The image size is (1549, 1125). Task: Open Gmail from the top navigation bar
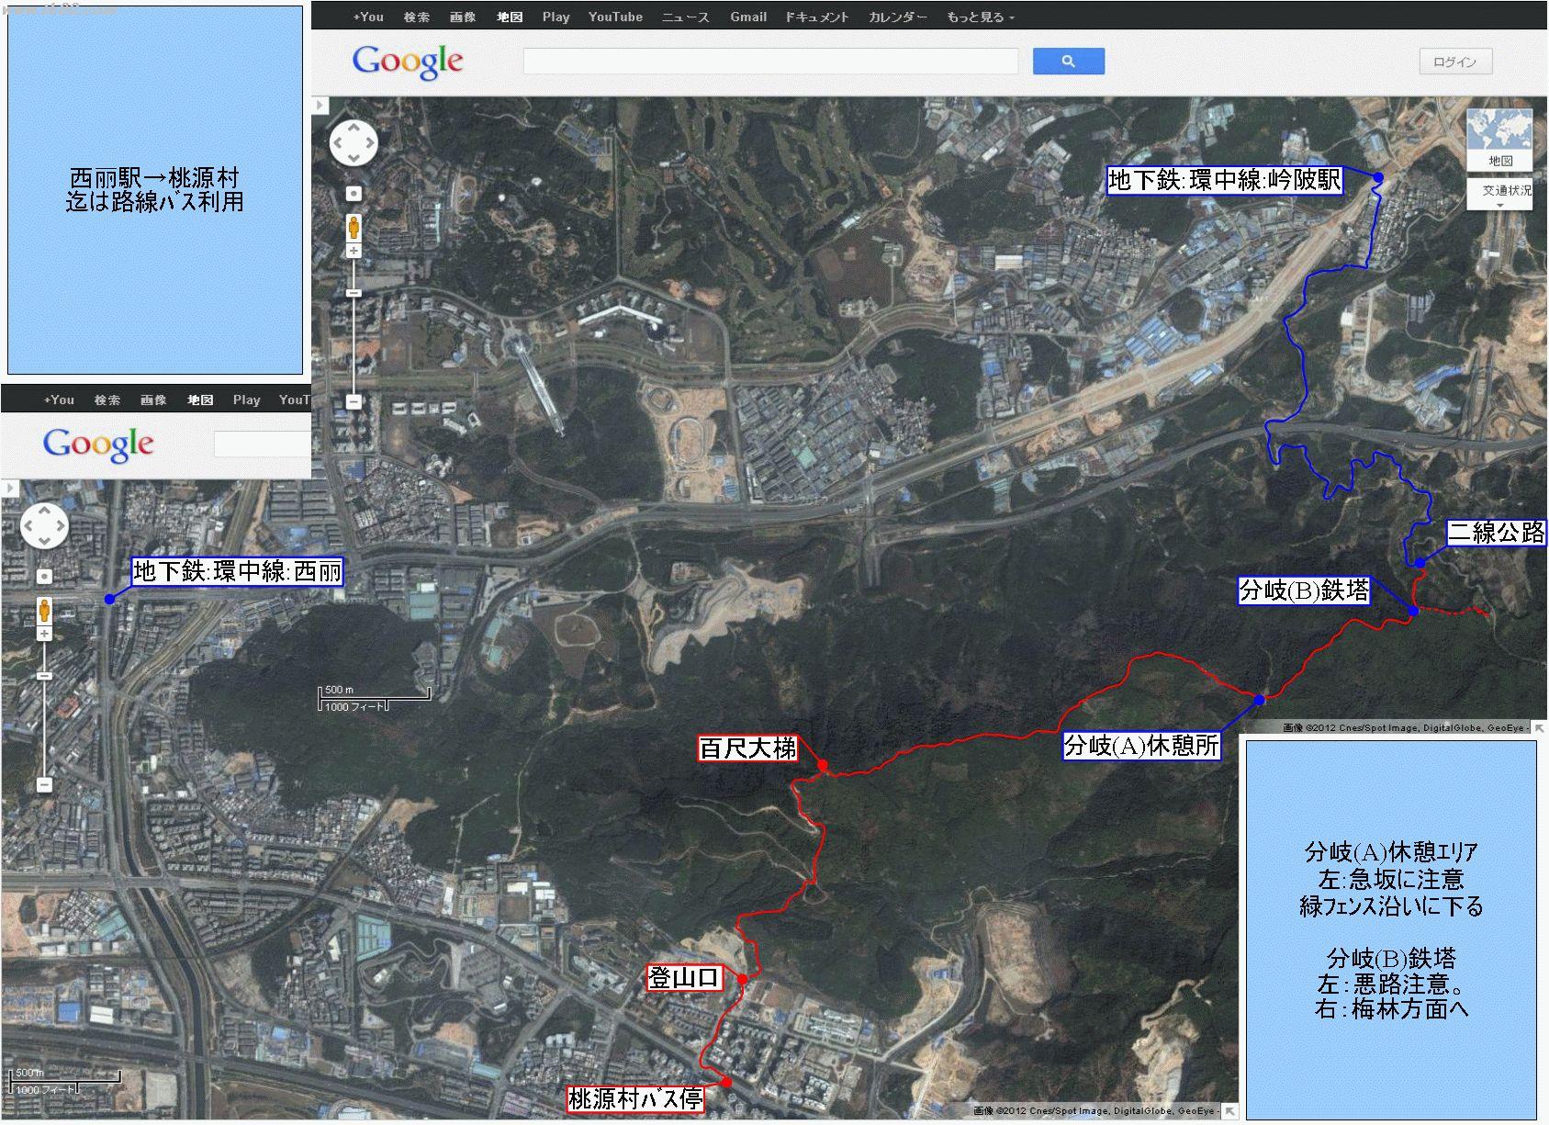pos(748,17)
